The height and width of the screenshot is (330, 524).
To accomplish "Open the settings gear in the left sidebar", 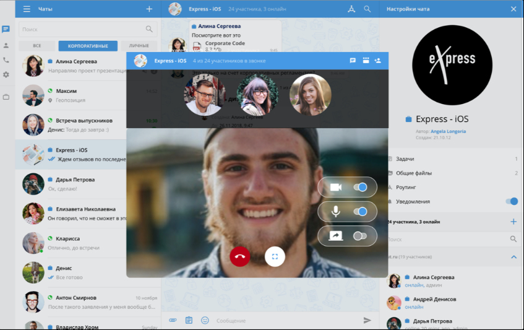I will click(6, 75).
